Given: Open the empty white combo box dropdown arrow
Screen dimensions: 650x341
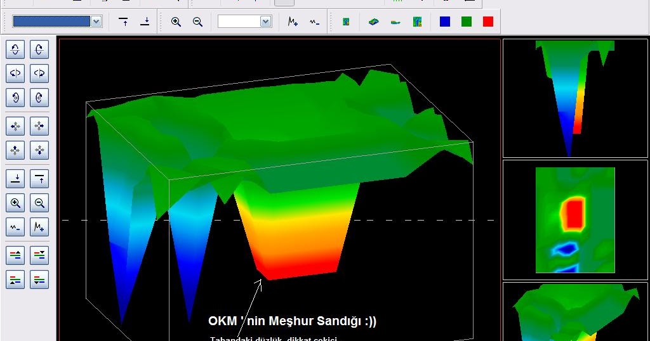Looking at the screenshot, I should (x=266, y=22).
